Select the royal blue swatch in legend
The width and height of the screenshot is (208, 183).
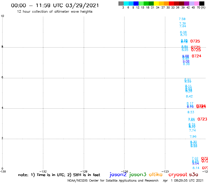[136, 3]
